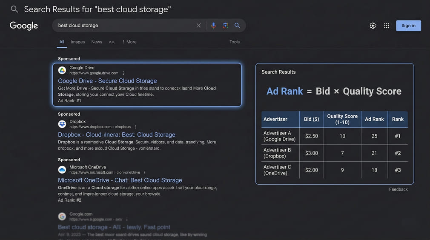The height and width of the screenshot is (240, 430).
Task: Click the Dropbox favicon in sponsored result
Action: pyautogui.click(x=62, y=124)
